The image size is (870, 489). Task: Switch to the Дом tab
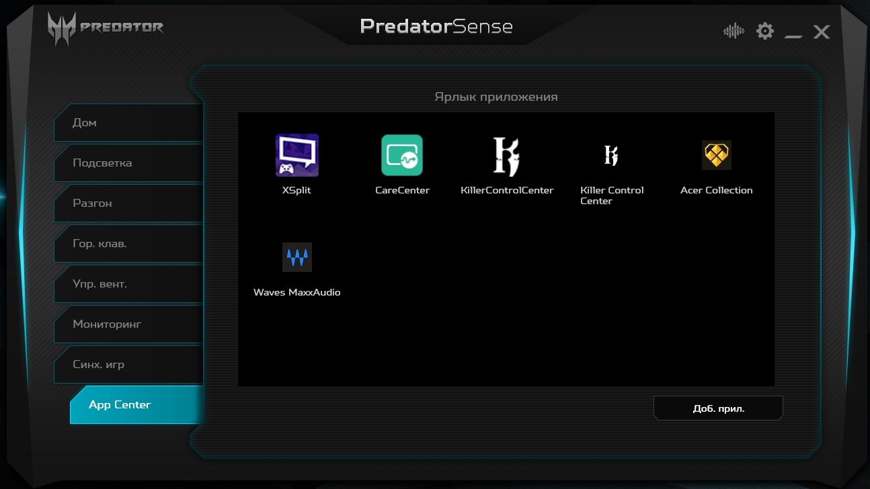[x=128, y=123]
